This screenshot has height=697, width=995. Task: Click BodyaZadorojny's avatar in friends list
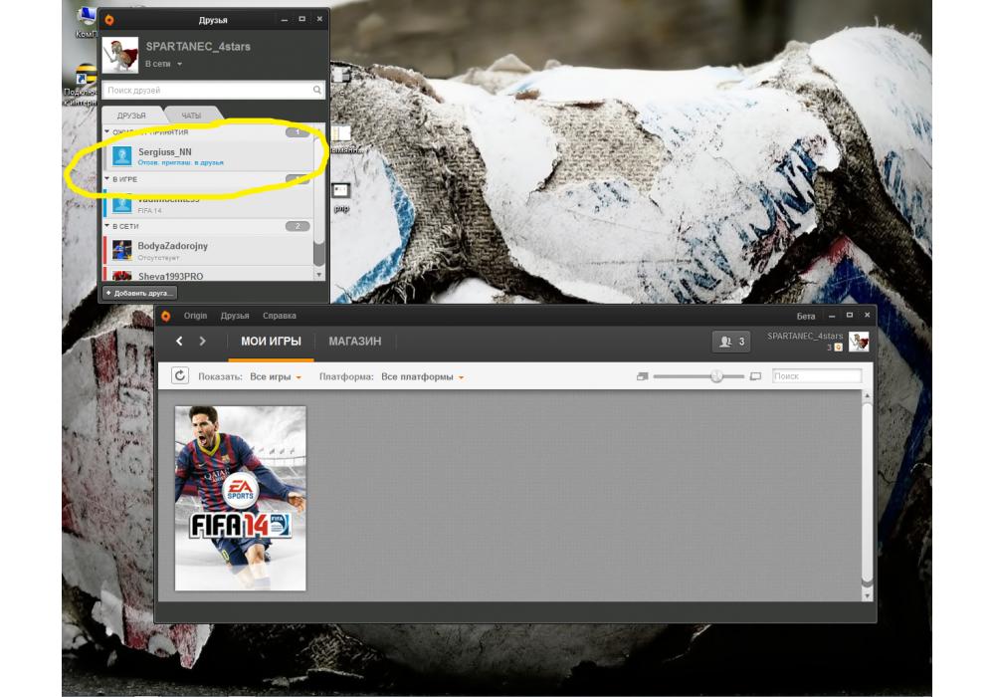click(122, 250)
